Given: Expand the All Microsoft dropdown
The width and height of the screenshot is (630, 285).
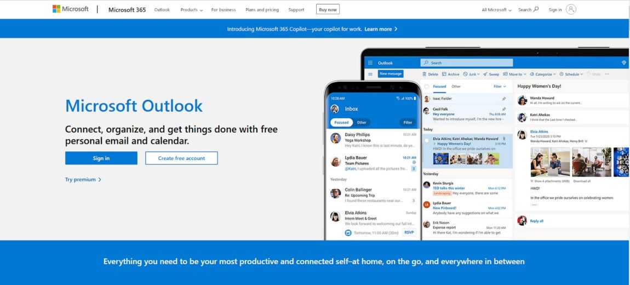Looking at the screenshot, I should [497, 10].
